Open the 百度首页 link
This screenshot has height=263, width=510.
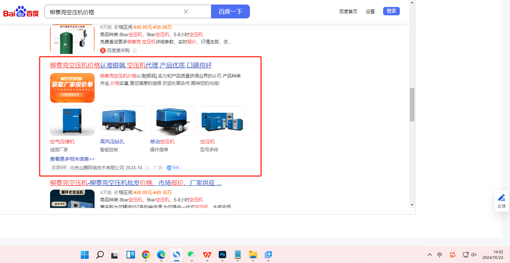point(348,11)
